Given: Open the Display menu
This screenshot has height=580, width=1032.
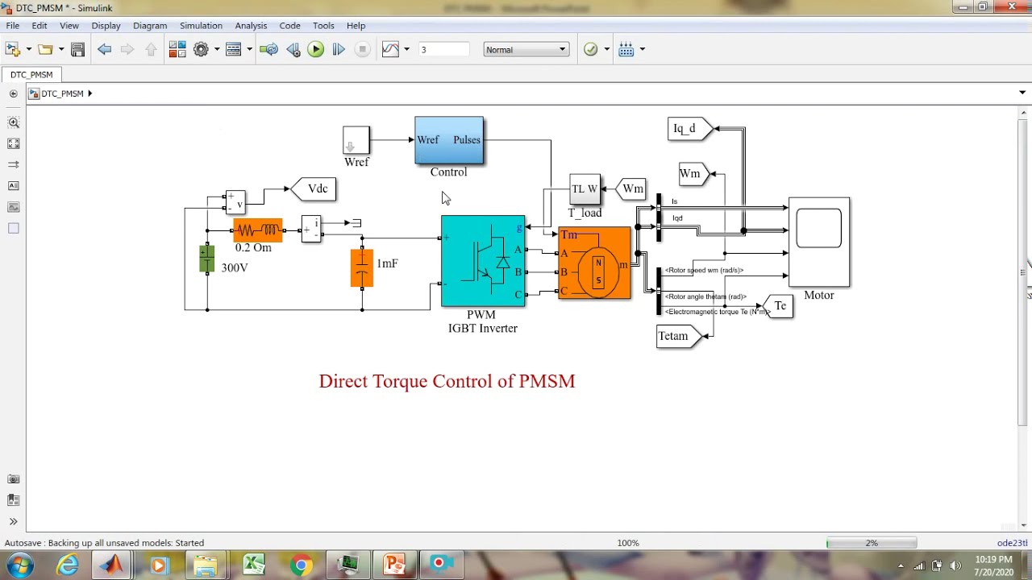Looking at the screenshot, I should (106, 26).
